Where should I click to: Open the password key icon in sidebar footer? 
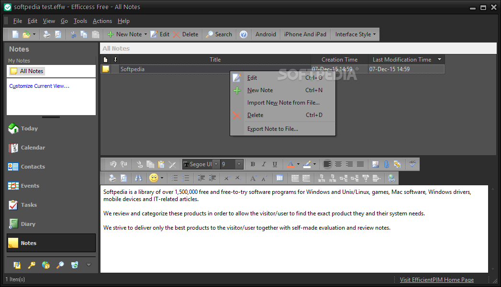point(31,265)
